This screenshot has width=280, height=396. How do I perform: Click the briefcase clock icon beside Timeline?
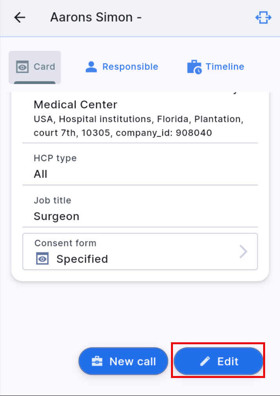click(x=194, y=67)
